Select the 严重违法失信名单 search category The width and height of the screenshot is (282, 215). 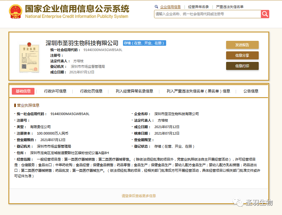pyautogui.click(x=230, y=7)
